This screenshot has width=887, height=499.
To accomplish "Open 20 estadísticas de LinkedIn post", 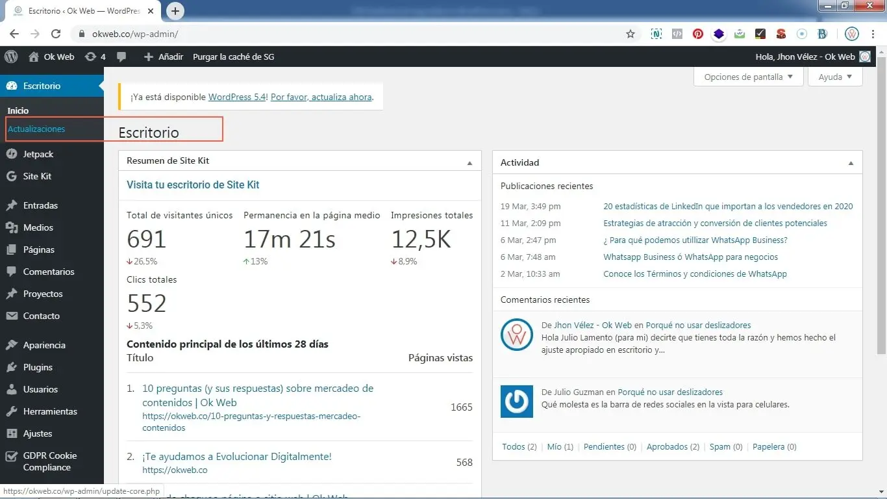I will point(728,206).
